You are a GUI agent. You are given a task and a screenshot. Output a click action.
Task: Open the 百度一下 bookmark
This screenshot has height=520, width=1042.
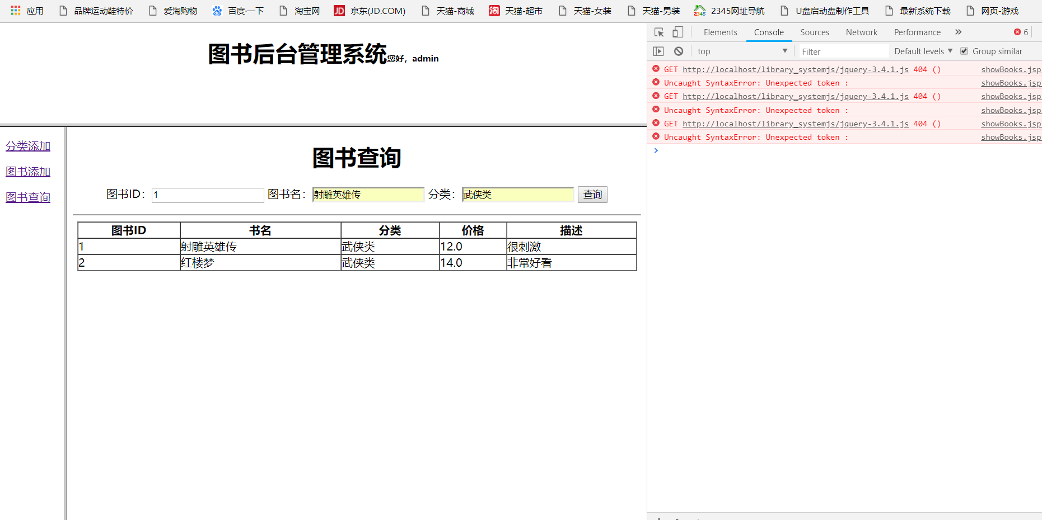238,11
